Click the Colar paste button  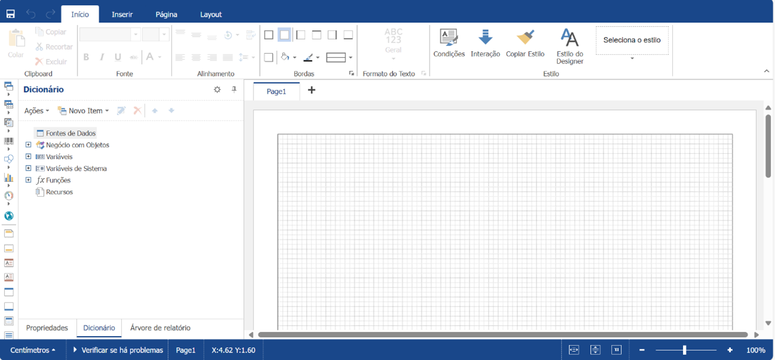tap(16, 44)
